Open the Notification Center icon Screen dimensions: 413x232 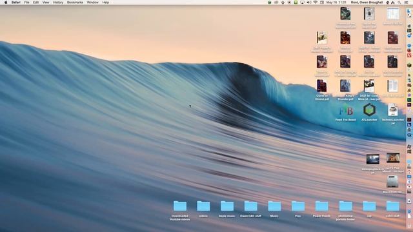pyautogui.click(x=406, y=3)
